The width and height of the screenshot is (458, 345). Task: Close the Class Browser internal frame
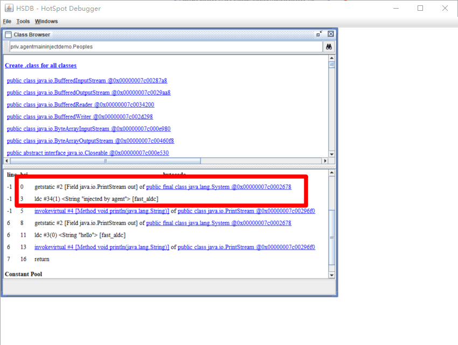point(331,34)
